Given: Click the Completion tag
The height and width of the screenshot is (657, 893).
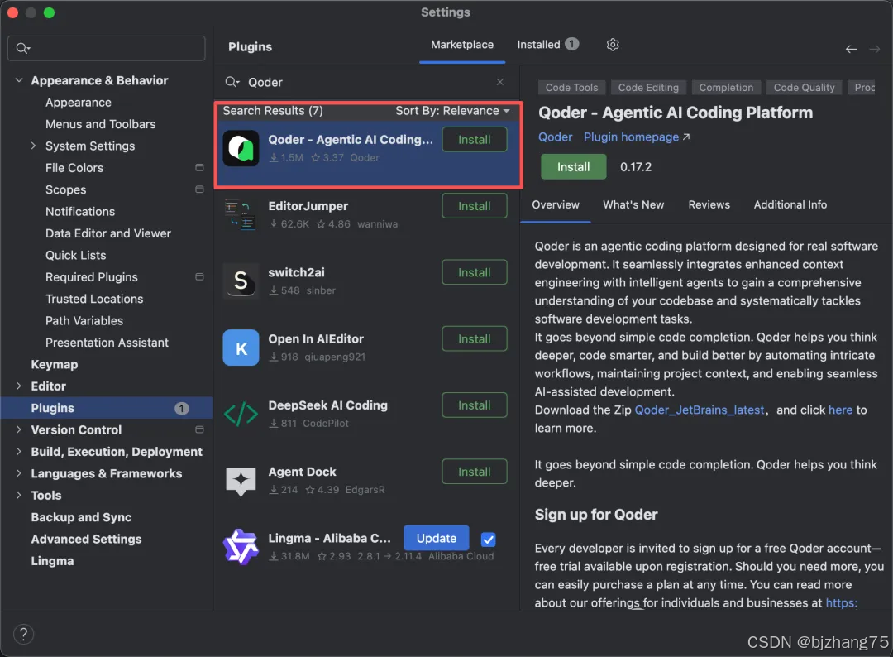Looking at the screenshot, I should point(726,87).
